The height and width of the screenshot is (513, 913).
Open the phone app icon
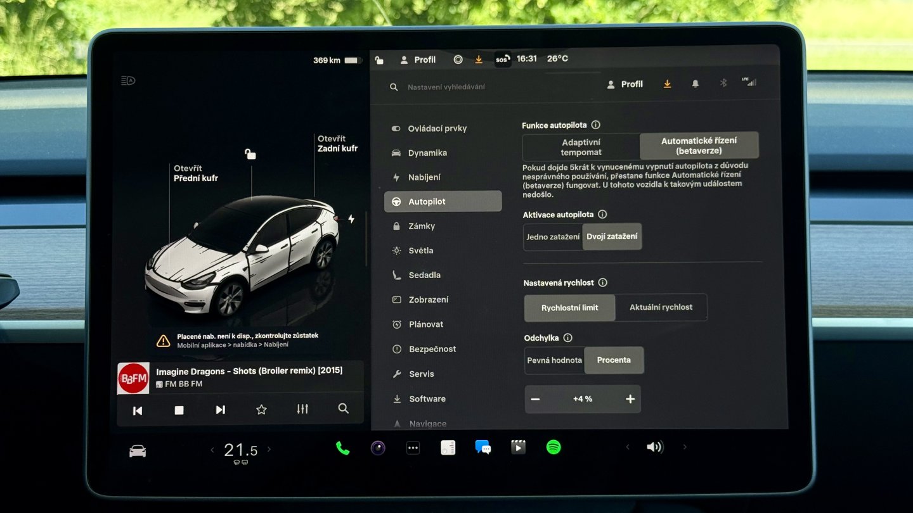tap(342, 448)
